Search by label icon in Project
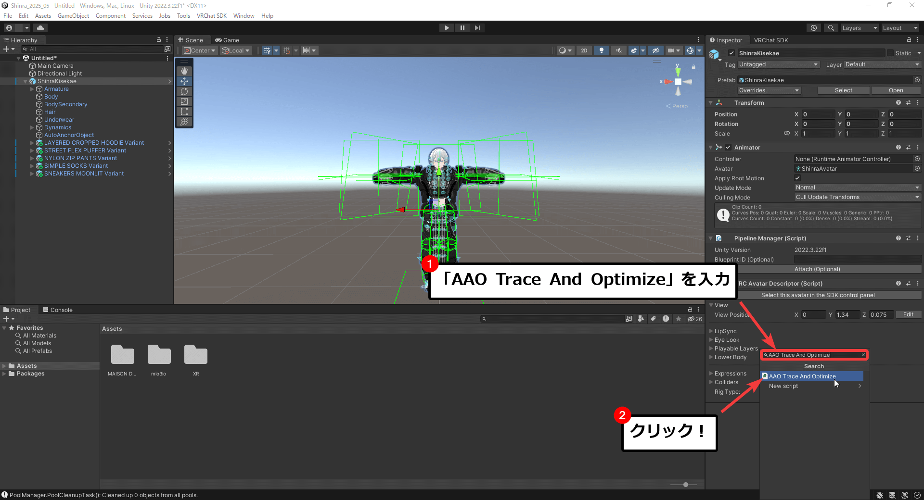Viewport: 924px width, 500px height. [653, 319]
